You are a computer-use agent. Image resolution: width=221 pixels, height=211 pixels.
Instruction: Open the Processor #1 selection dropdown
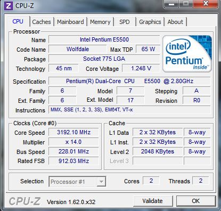pyautogui.click(x=77, y=182)
